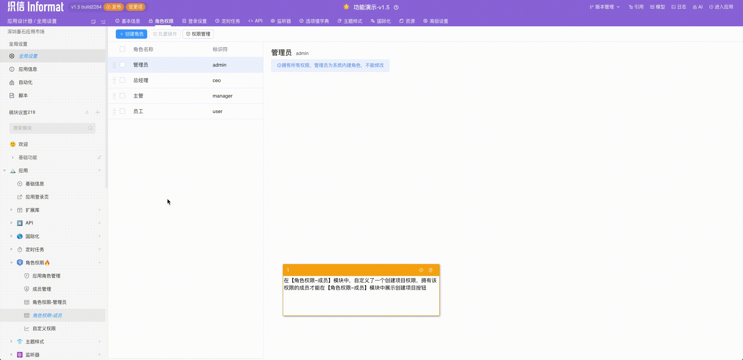Open the 版本管理 dropdown
743x360 pixels.
coord(604,7)
